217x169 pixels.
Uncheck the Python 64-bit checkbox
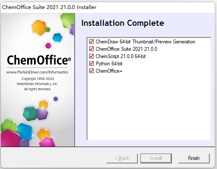[x=91, y=64]
